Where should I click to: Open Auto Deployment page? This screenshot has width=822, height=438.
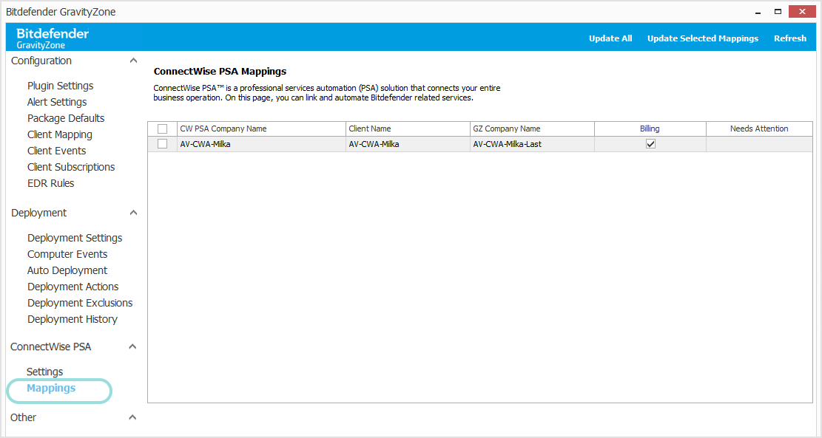point(67,270)
